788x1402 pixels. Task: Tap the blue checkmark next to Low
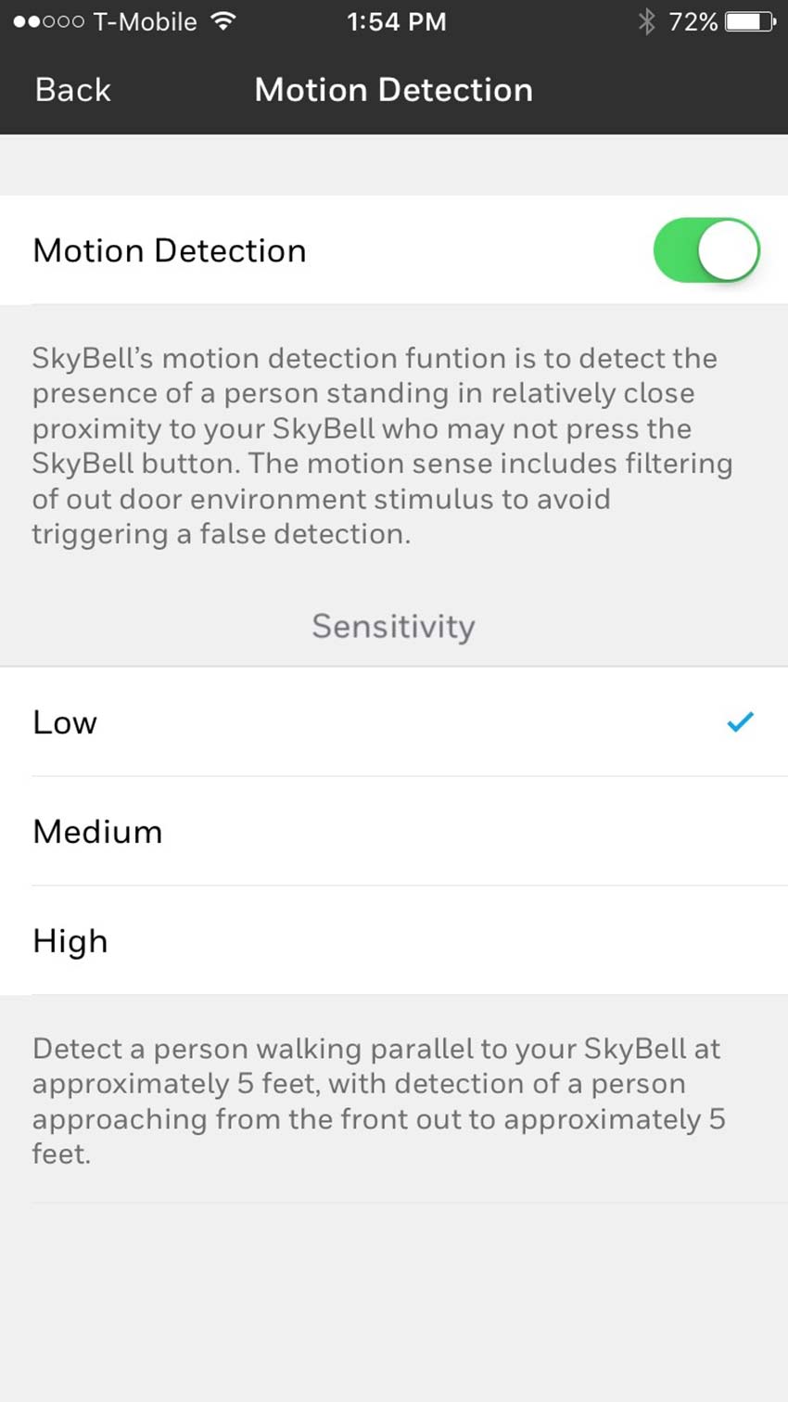[740, 721]
